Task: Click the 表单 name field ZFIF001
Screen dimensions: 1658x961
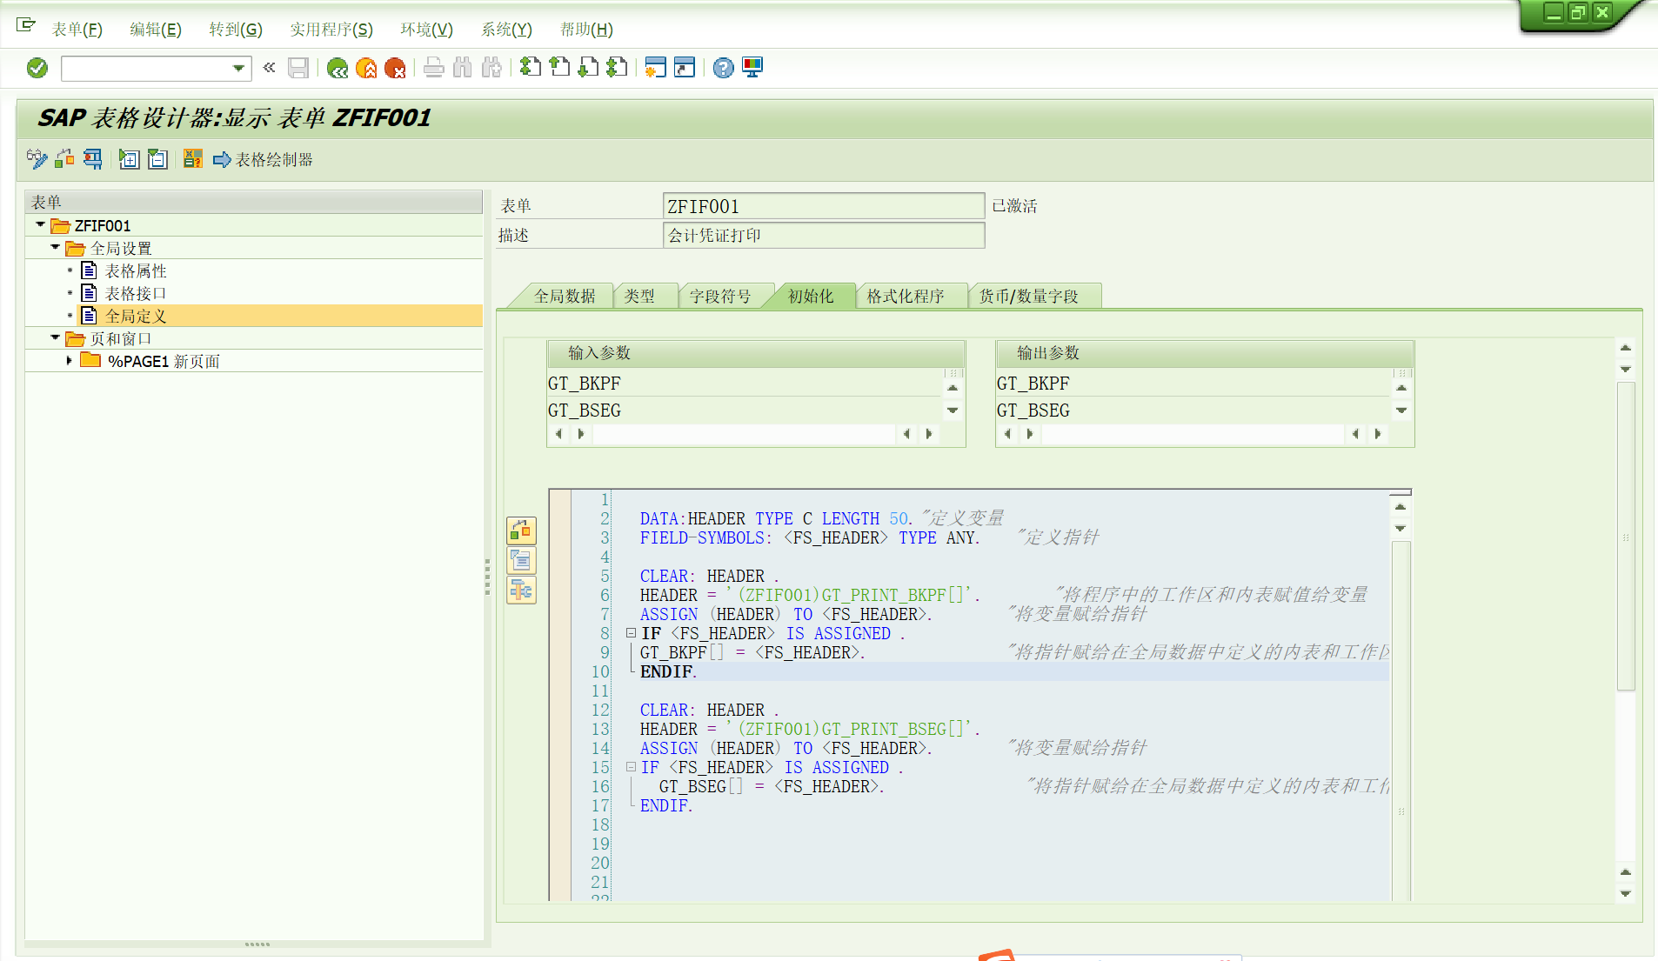Action: (x=824, y=206)
